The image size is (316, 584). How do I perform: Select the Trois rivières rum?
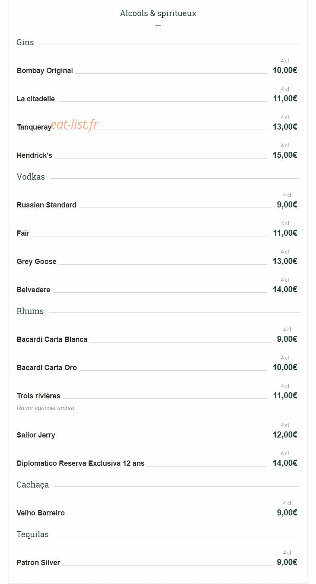pos(38,396)
